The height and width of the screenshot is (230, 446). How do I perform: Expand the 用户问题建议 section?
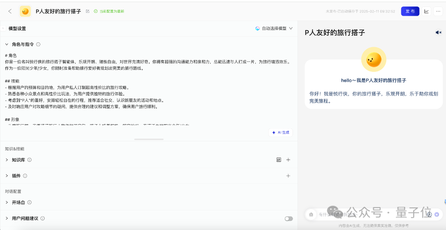(6, 218)
